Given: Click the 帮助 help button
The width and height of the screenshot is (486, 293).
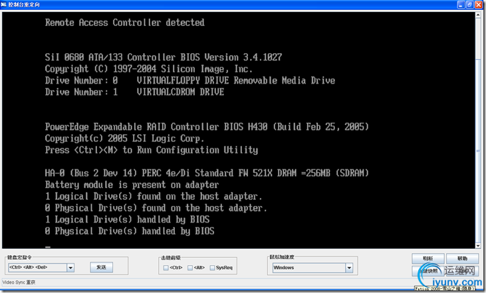Looking at the screenshot, I should [462, 258].
